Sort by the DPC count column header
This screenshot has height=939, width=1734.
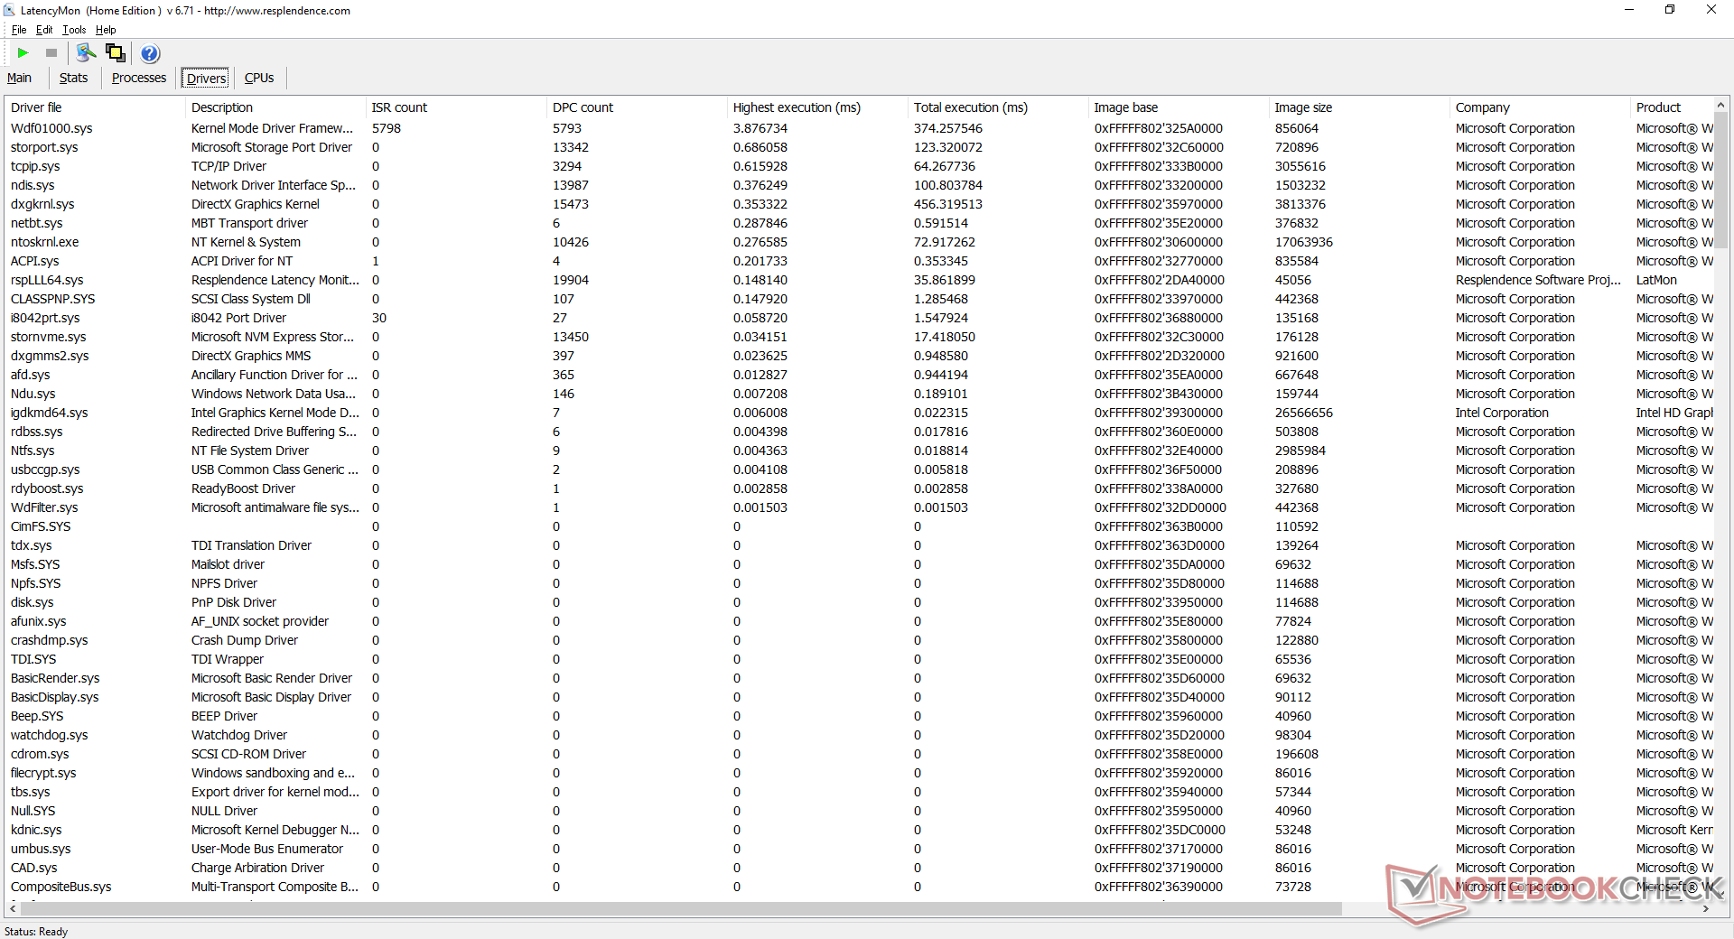(x=637, y=107)
